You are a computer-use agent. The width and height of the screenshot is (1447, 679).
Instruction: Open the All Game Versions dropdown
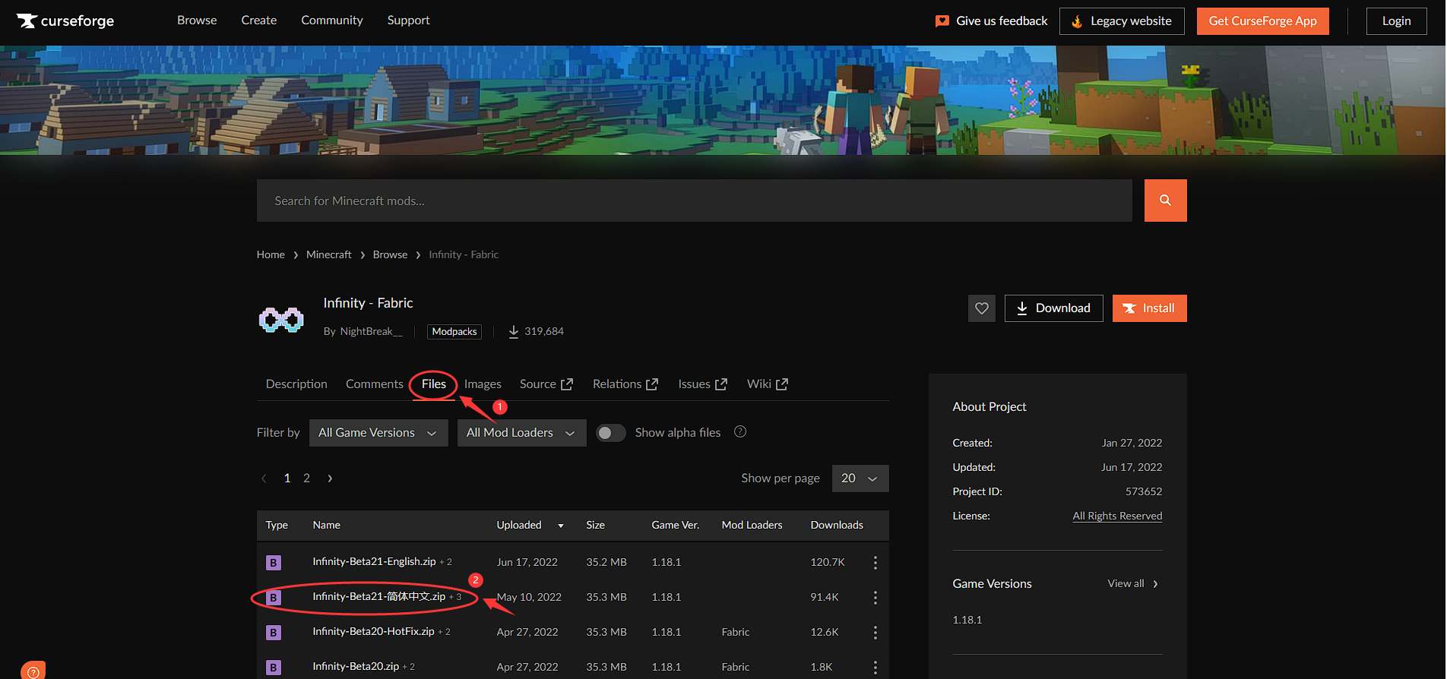coord(378,433)
